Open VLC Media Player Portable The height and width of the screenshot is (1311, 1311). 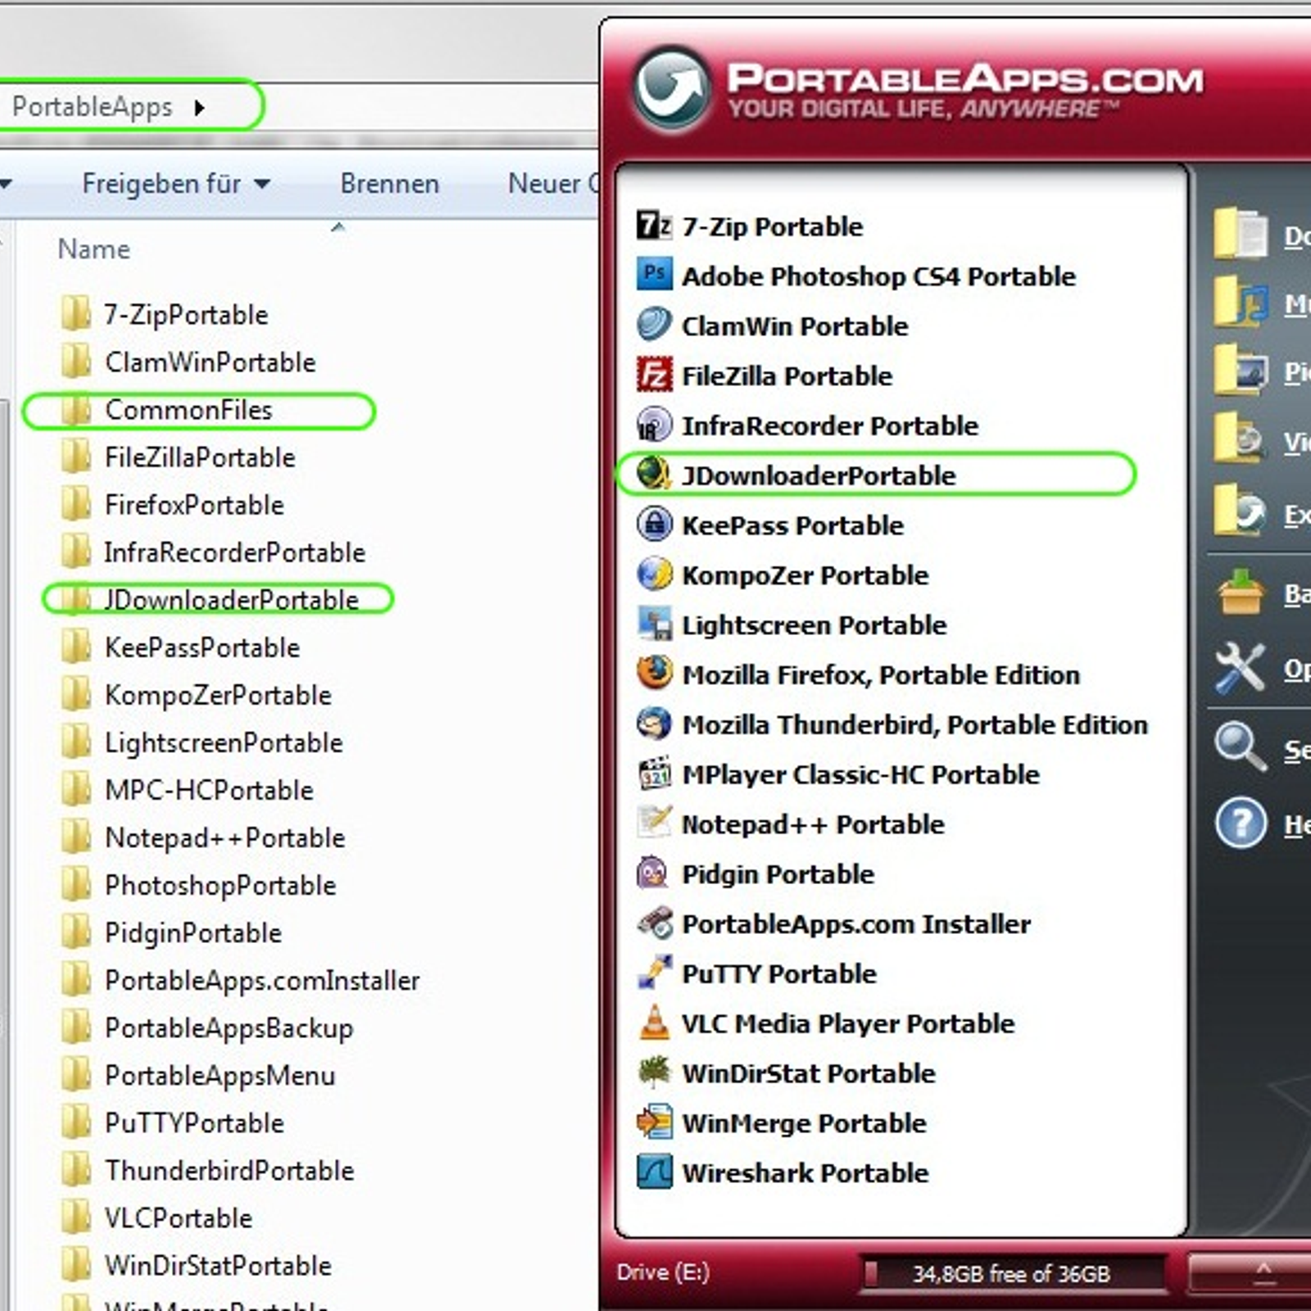coord(825,1023)
